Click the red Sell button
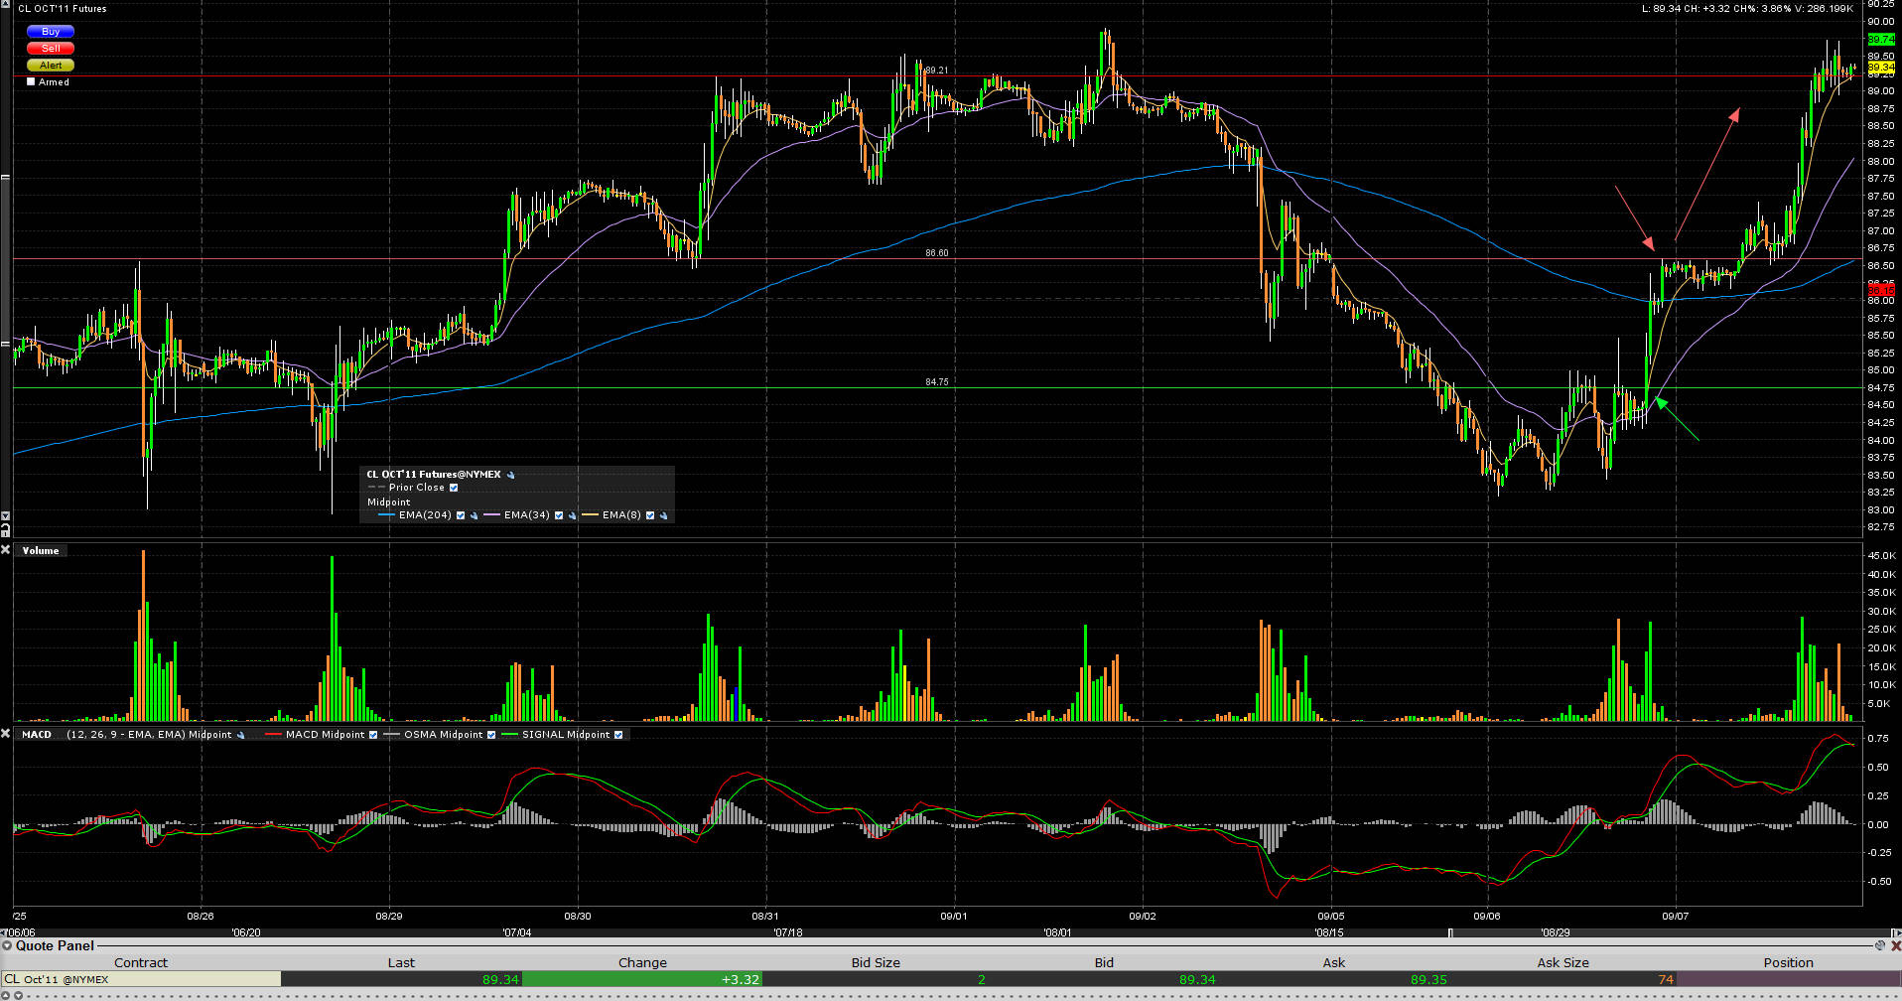 (51, 48)
